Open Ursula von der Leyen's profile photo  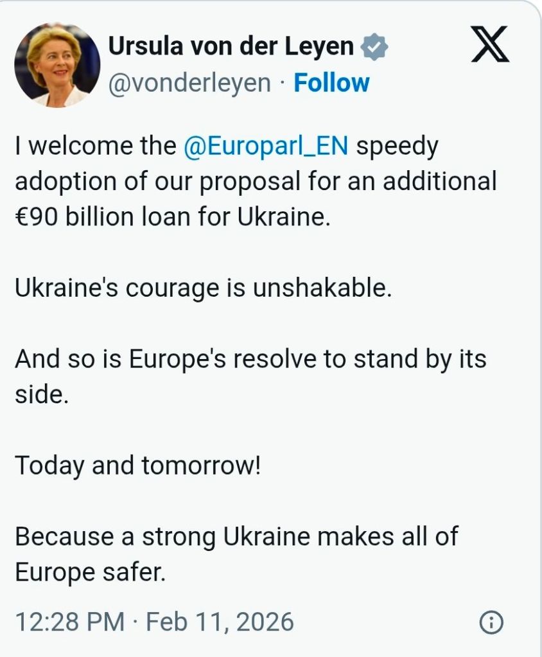57,65
